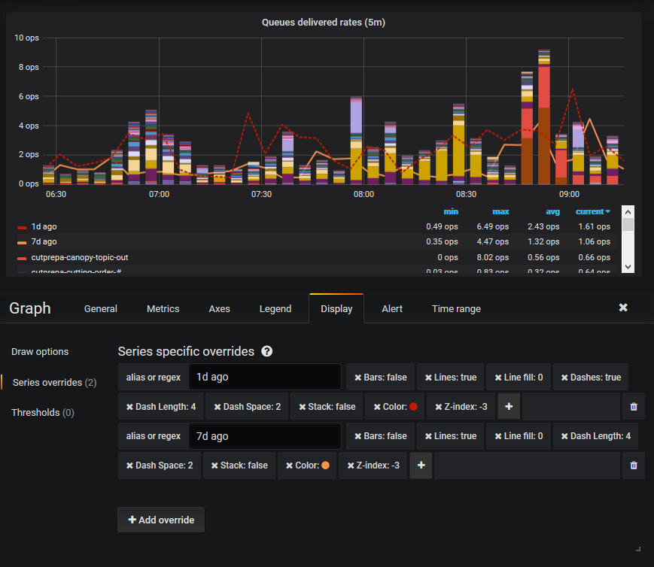Delete the first series override row
The width and height of the screenshot is (654, 567).
[633, 406]
